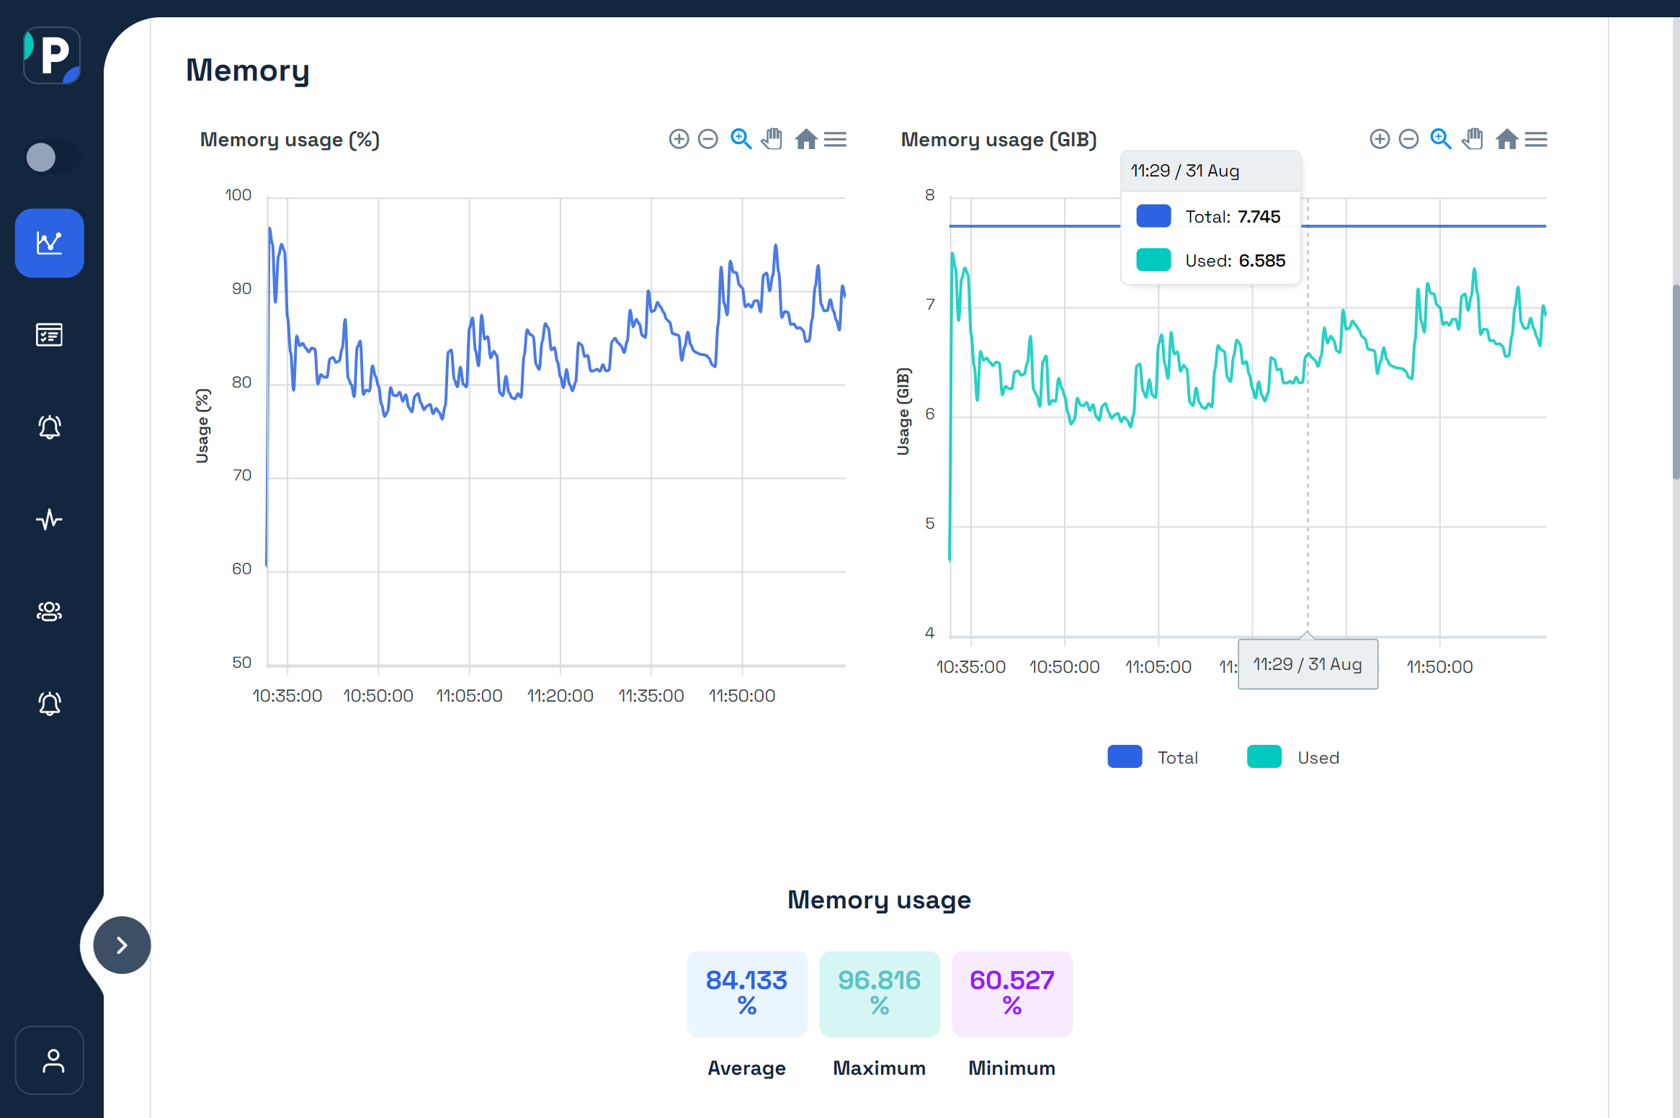Expand the sidebar with the arrow button
Viewport: 1680px width, 1118px height.
(x=122, y=945)
